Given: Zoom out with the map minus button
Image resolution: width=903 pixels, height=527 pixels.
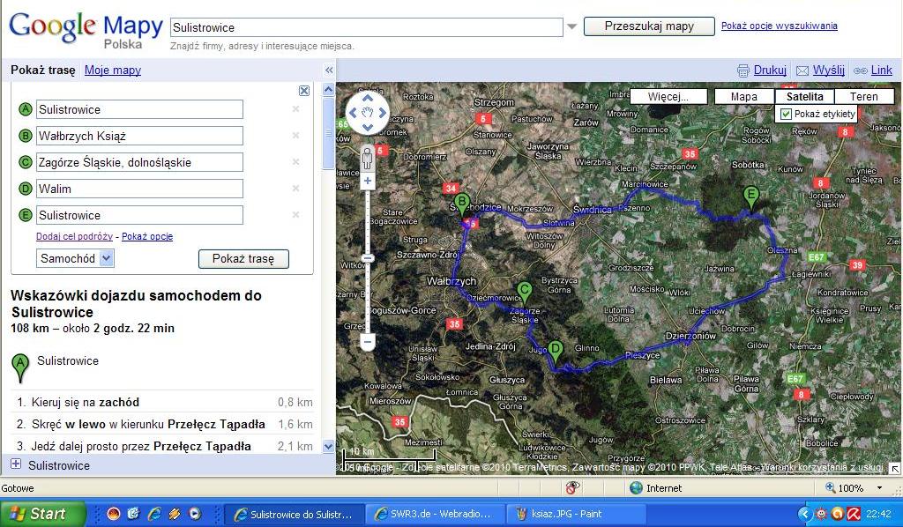Looking at the screenshot, I should (x=368, y=341).
